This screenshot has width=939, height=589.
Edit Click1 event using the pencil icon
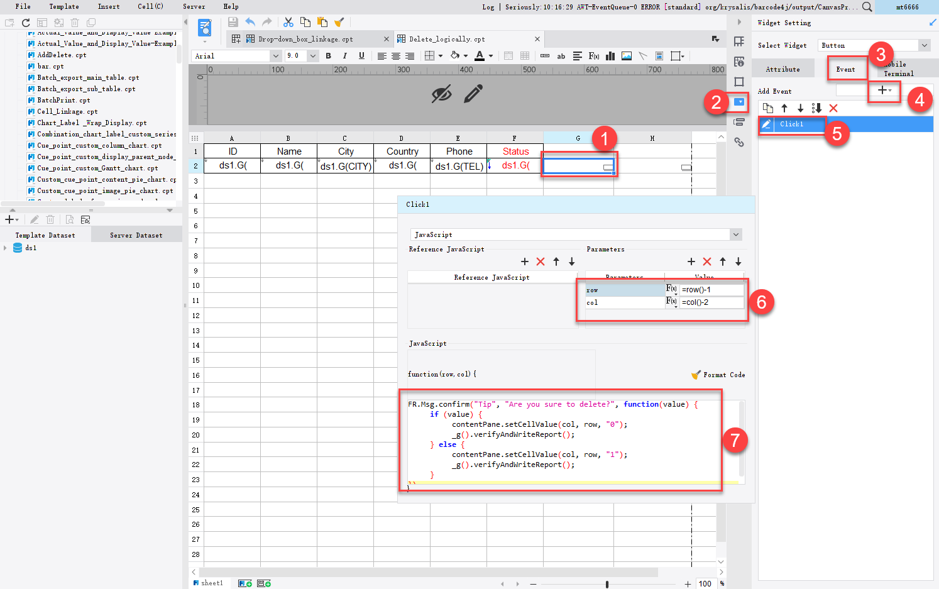point(767,124)
